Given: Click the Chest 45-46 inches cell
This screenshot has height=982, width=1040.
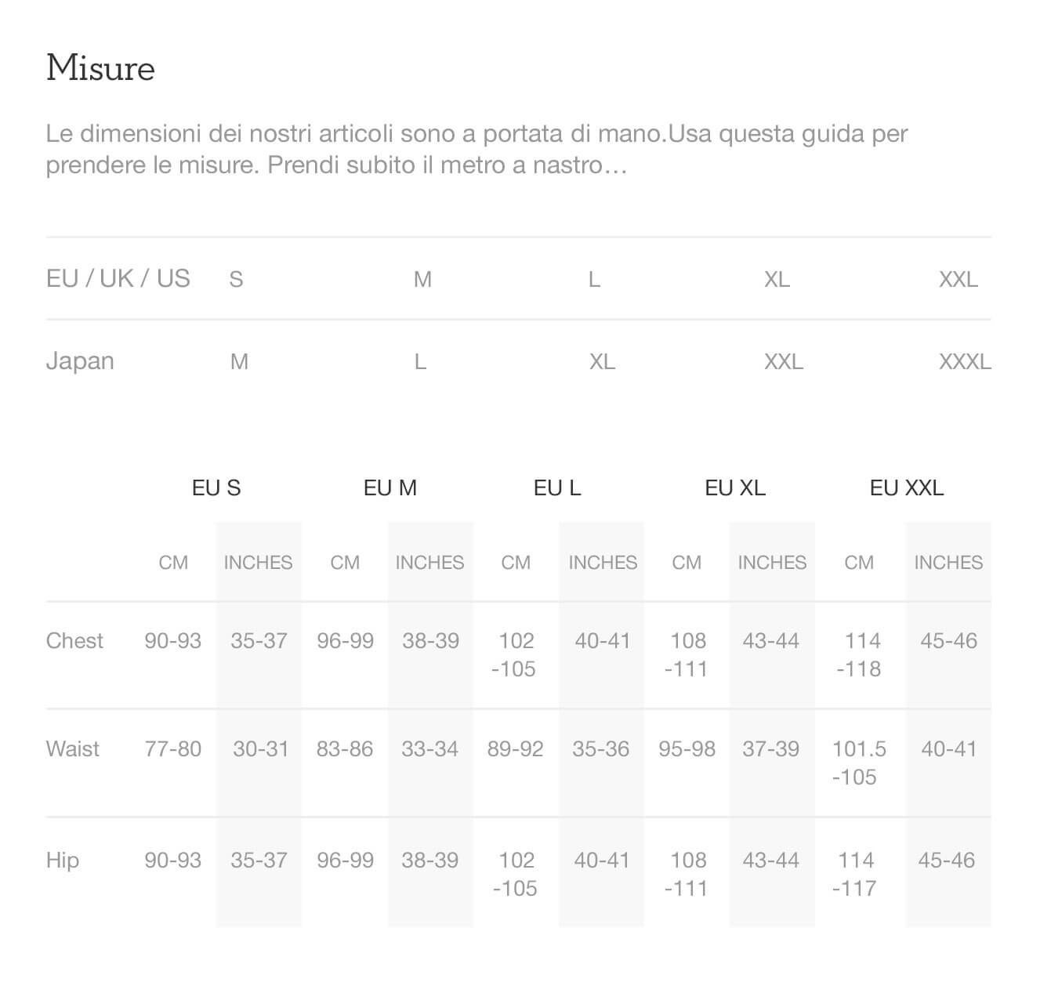Looking at the screenshot, I should pyautogui.click(x=949, y=641).
